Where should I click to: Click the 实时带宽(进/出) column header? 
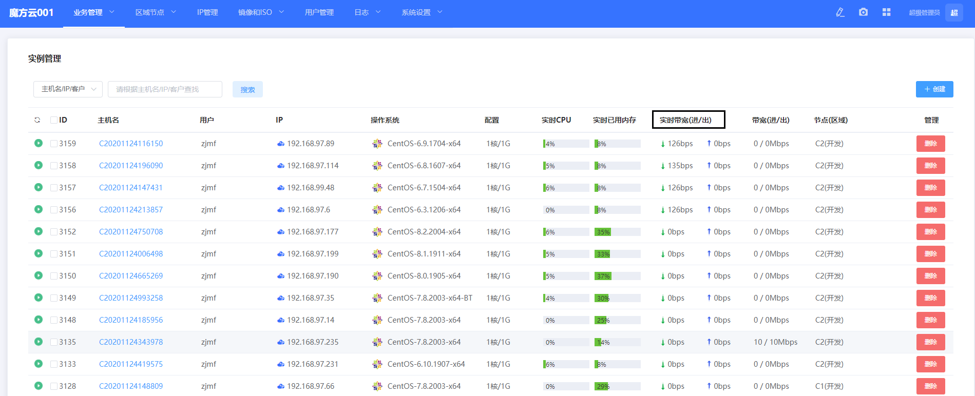coord(685,120)
